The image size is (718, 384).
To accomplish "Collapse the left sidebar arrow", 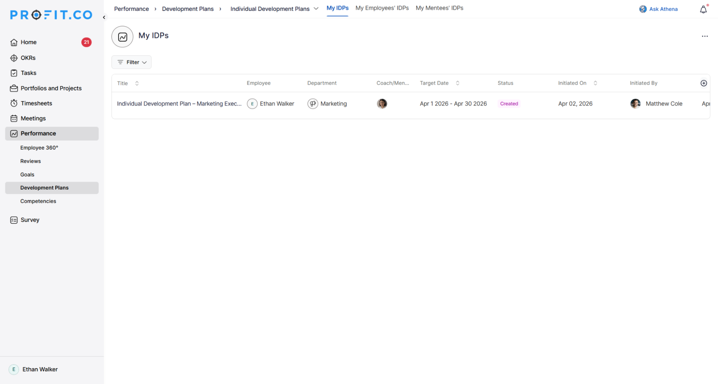I will [x=104, y=17].
